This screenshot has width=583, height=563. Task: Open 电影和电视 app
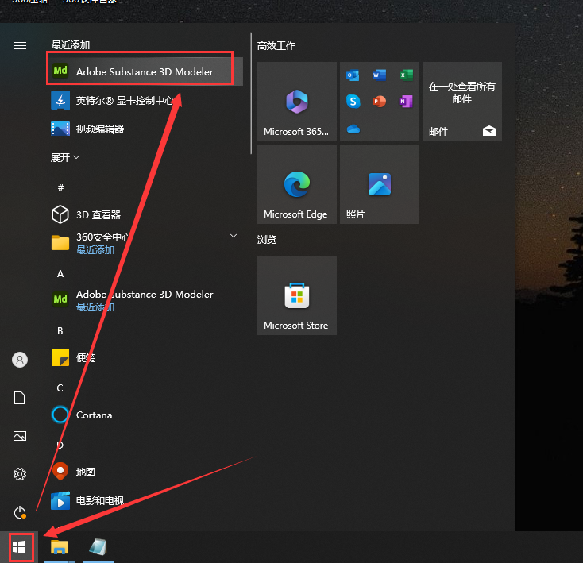(145, 500)
